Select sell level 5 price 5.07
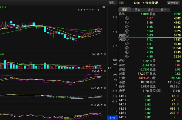182x120 pixels. tap(150, 18)
